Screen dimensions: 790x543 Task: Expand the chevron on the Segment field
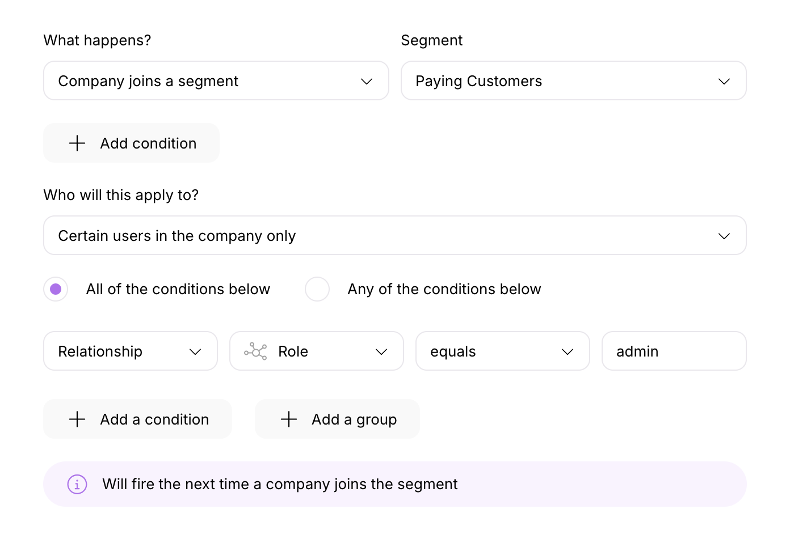[724, 81]
